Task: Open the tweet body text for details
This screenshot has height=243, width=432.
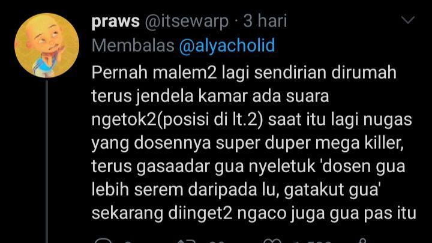Action: pyautogui.click(x=254, y=143)
